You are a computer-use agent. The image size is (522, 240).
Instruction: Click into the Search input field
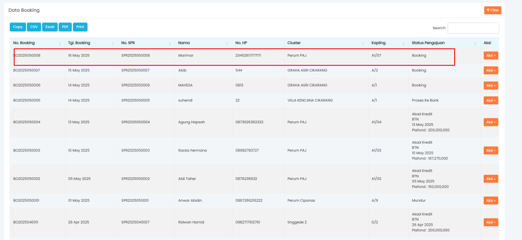coord(473,28)
